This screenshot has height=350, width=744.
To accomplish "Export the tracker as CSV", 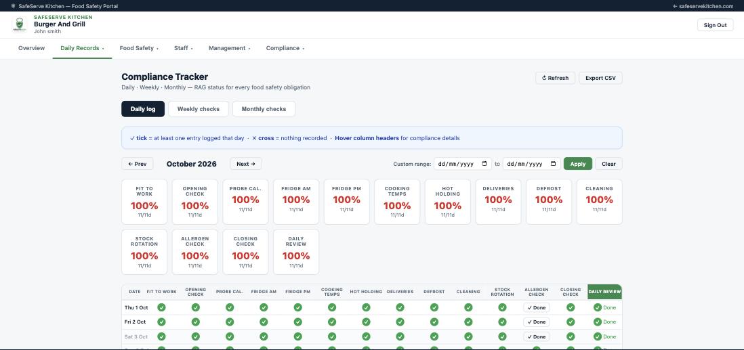I will (x=600, y=78).
